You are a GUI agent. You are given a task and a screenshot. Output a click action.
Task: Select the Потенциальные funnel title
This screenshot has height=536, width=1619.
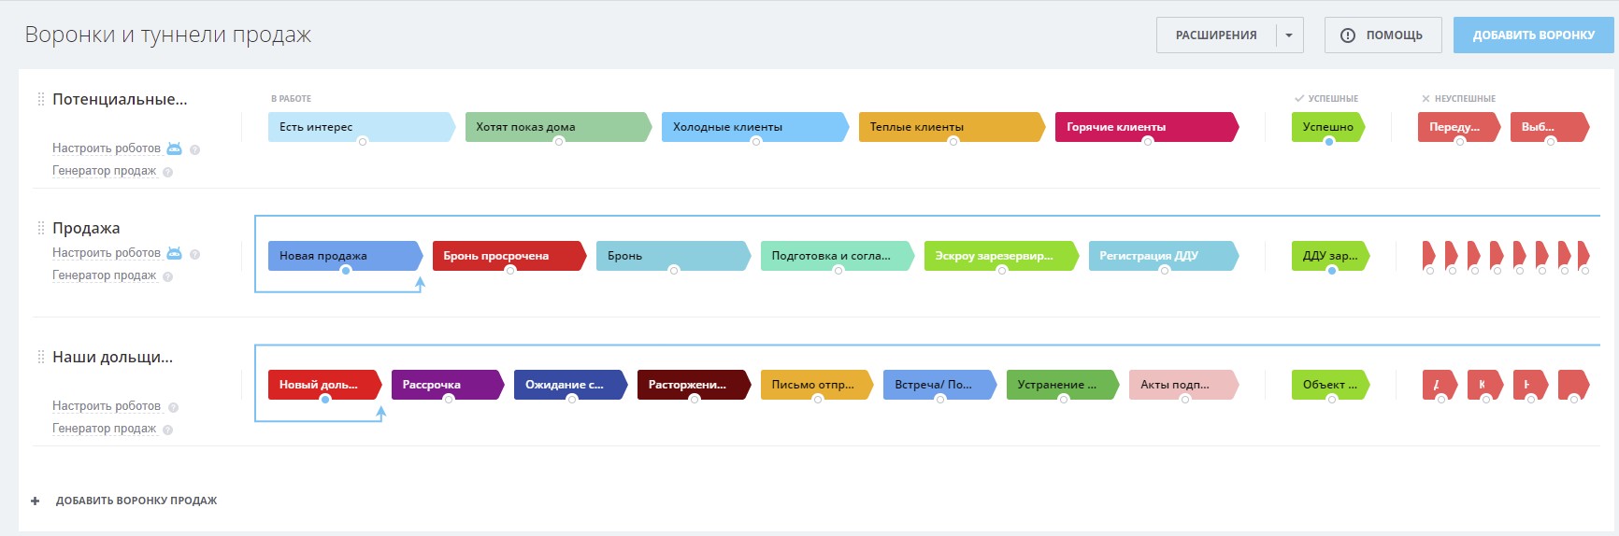click(120, 99)
